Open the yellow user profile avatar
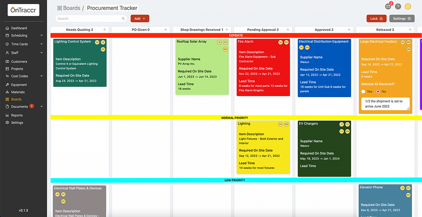Image resolution: width=422 pixels, height=217 pixels. coord(408,7)
